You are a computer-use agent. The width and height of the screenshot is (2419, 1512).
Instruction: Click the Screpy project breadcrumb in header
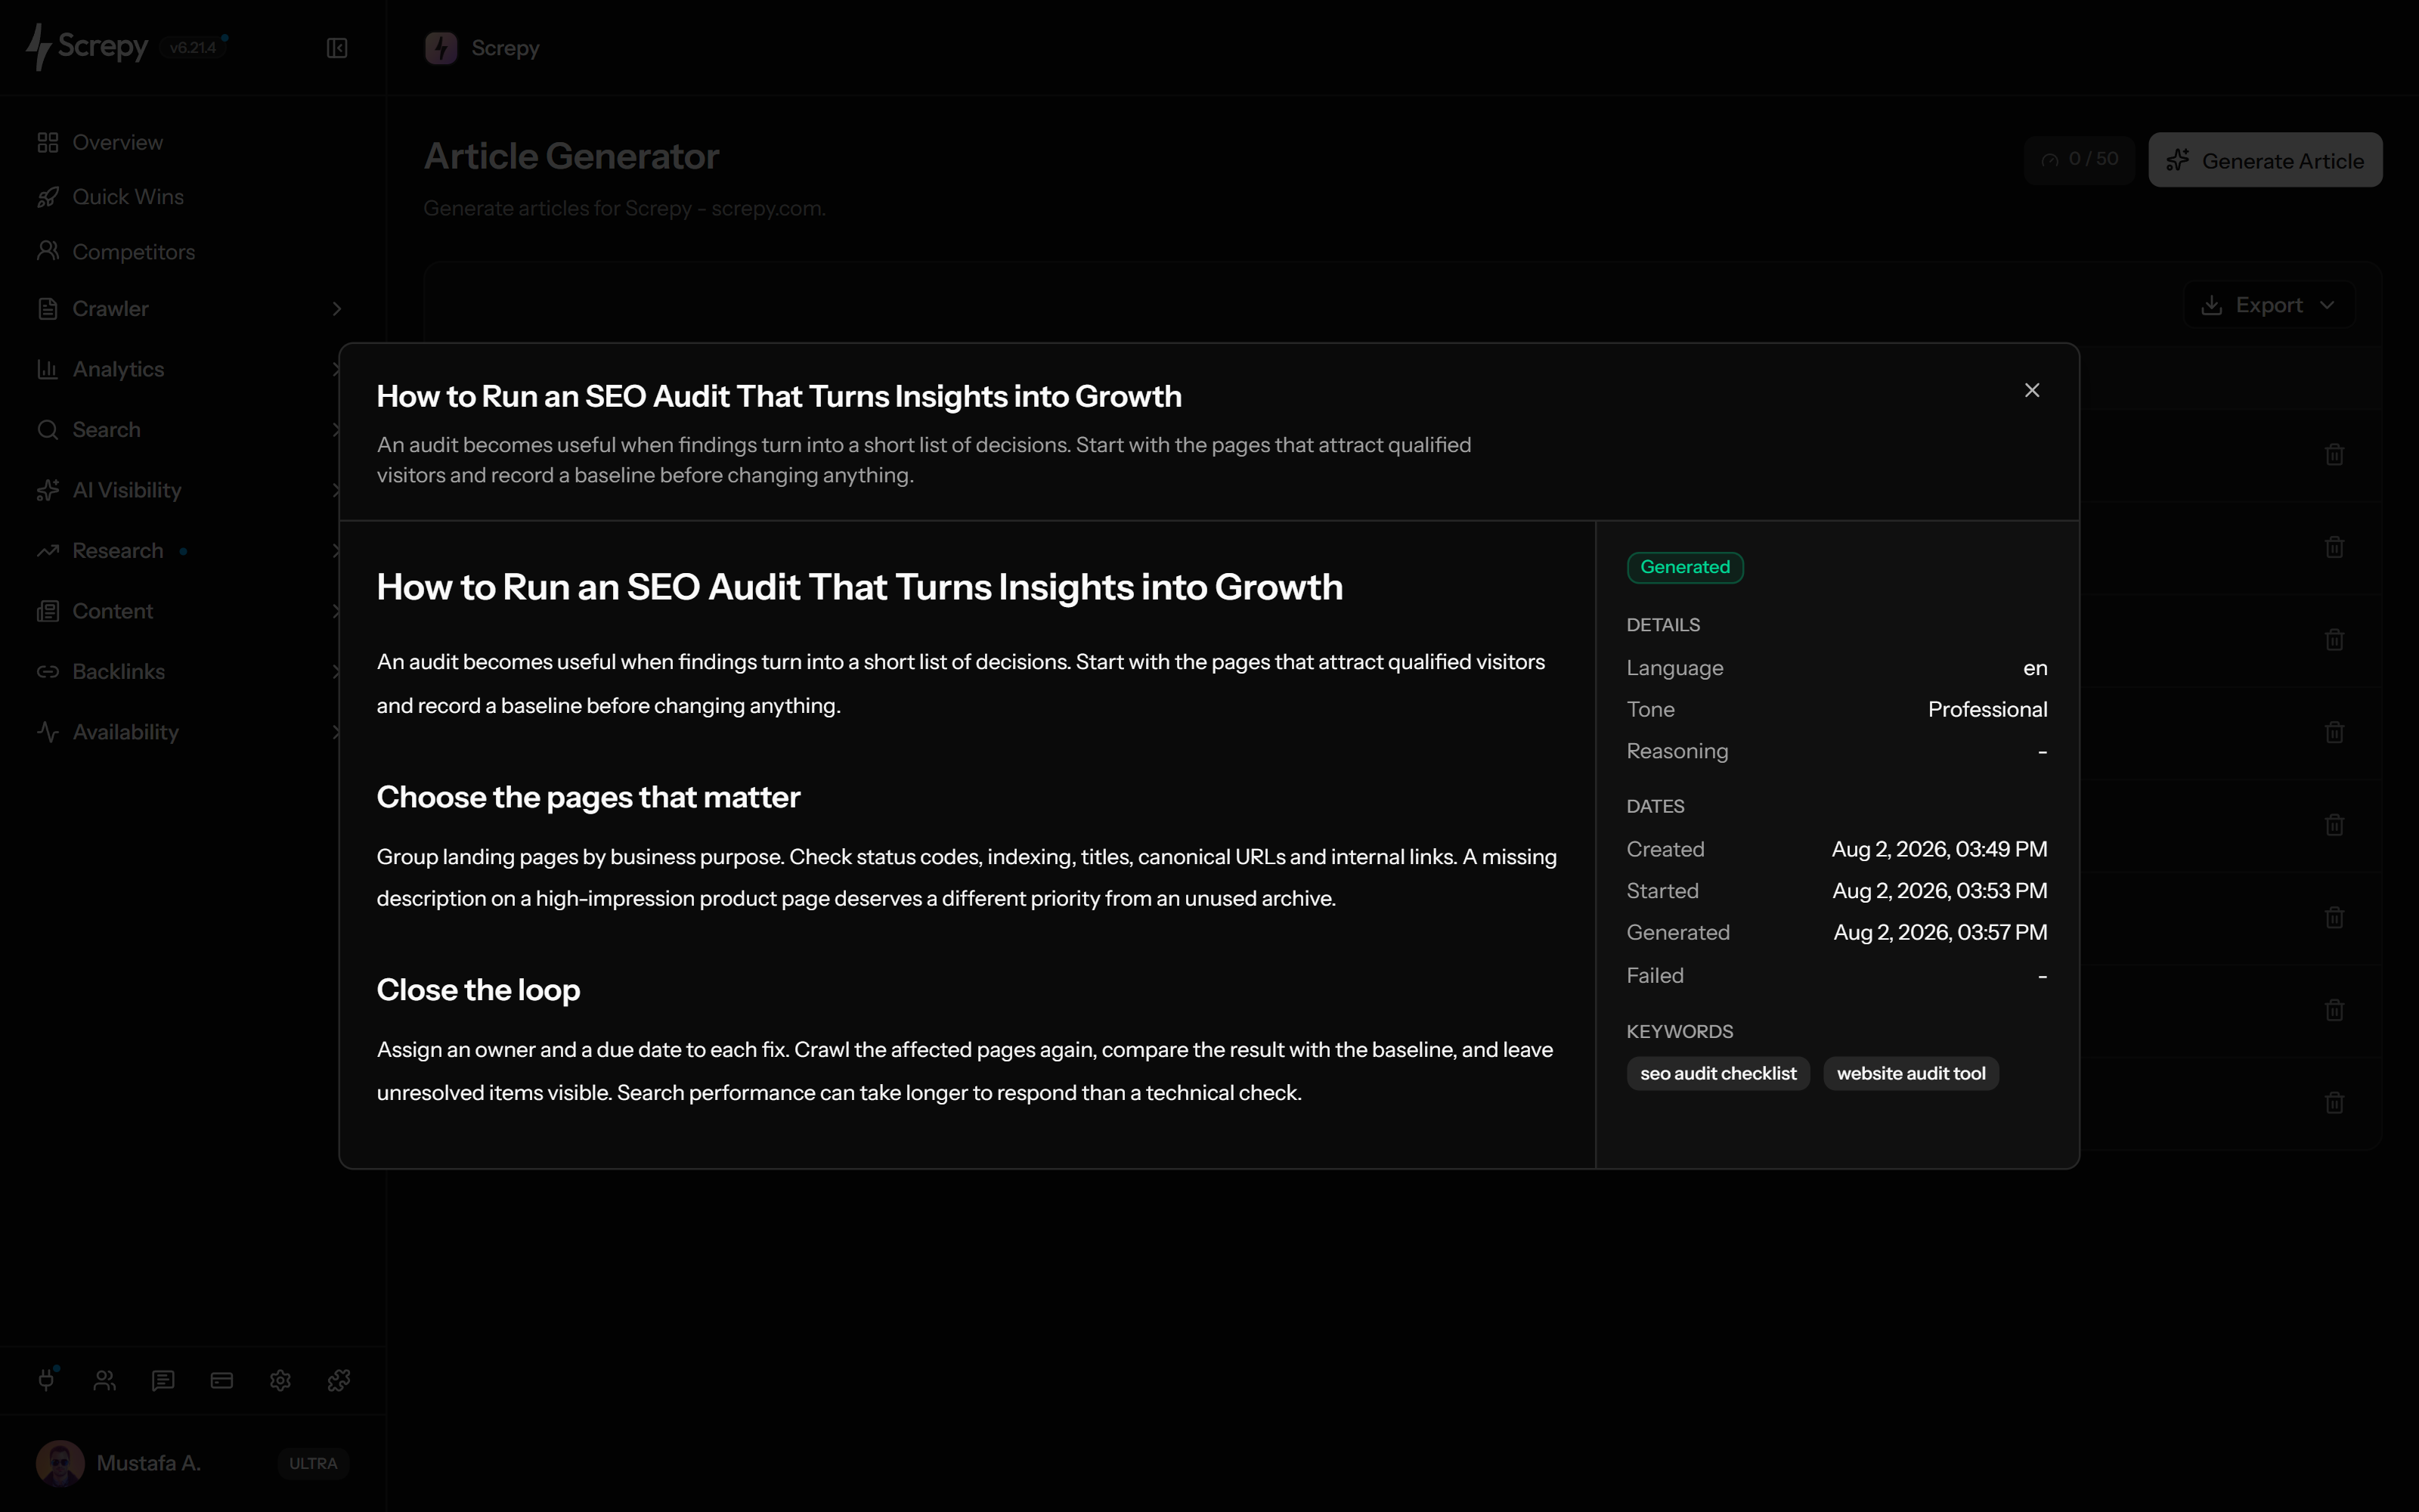482,48
